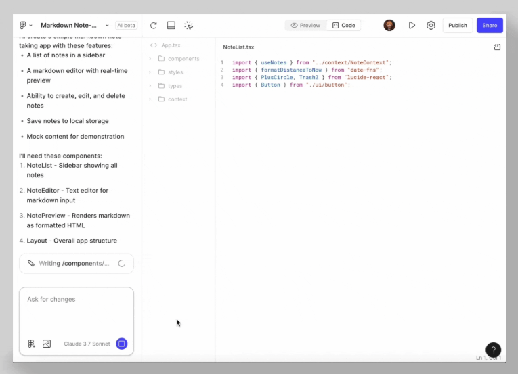
Task: Click the paperclip icon in Writing chip
Action: pyautogui.click(x=31, y=263)
